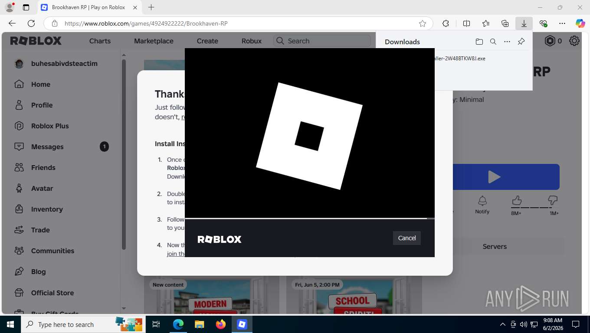
Task: Open browser Extensions icon
Action: (446, 23)
